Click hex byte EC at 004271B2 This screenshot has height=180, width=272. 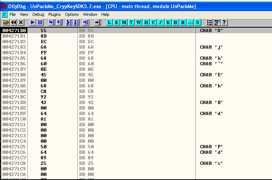pyautogui.click(x=43, y=42)
